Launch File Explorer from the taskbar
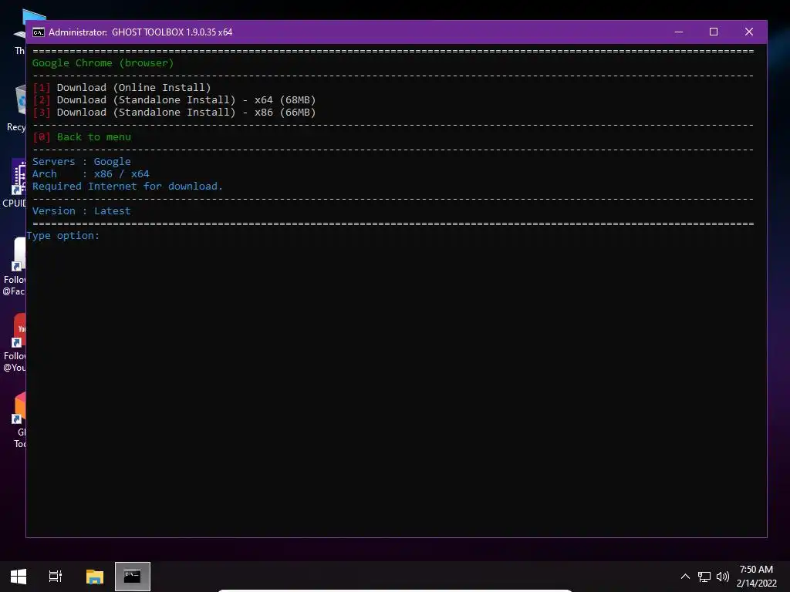The image size is (790, 592). click(95, 577)
